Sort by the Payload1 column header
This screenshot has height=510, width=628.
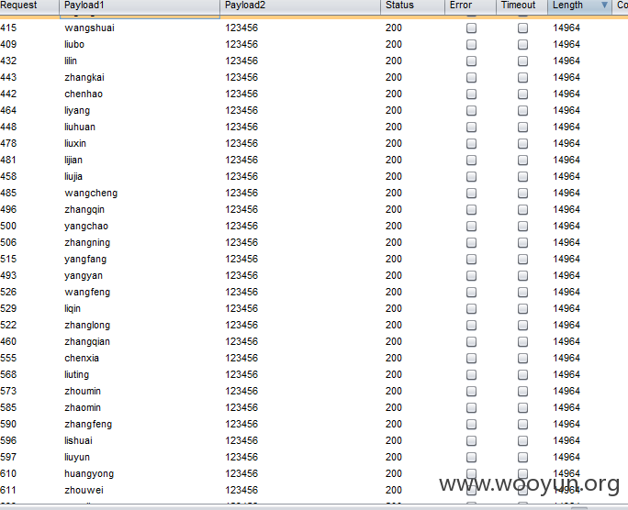point(140,6)
